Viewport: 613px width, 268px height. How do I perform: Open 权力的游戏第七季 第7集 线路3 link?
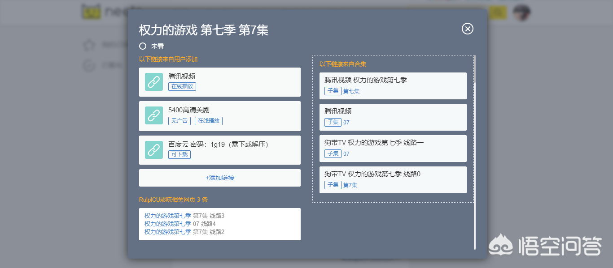pos(184,216)
